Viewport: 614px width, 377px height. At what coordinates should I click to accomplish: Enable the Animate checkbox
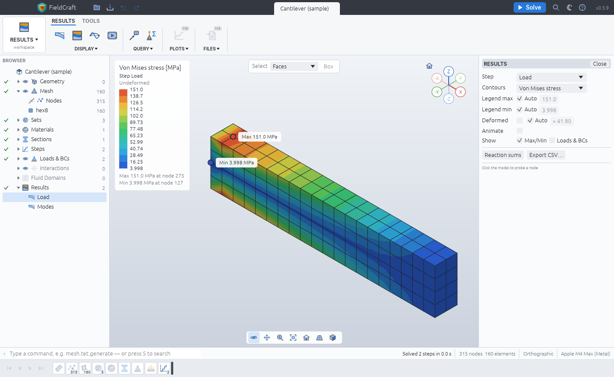(520, 131)
